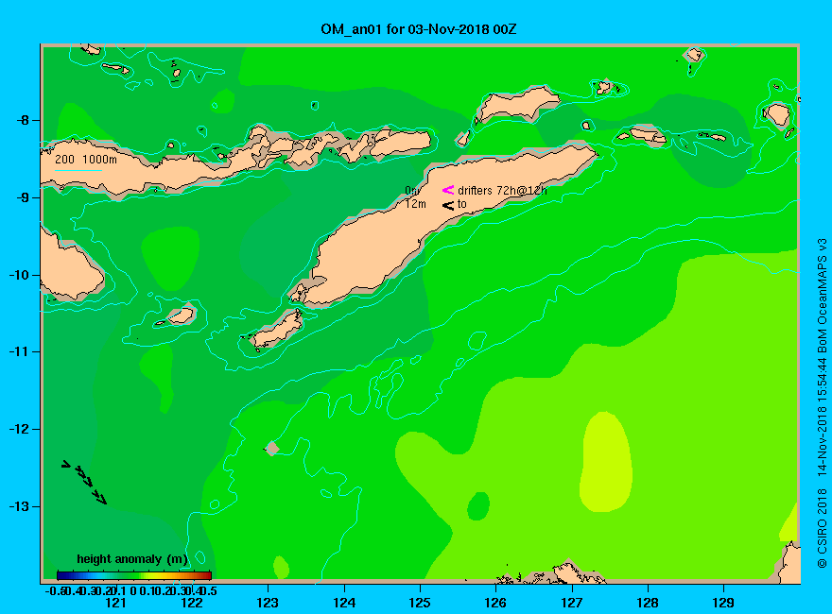Click the small diamond island near 123, -12
The image size is (832, 614).
click(271, 448)
